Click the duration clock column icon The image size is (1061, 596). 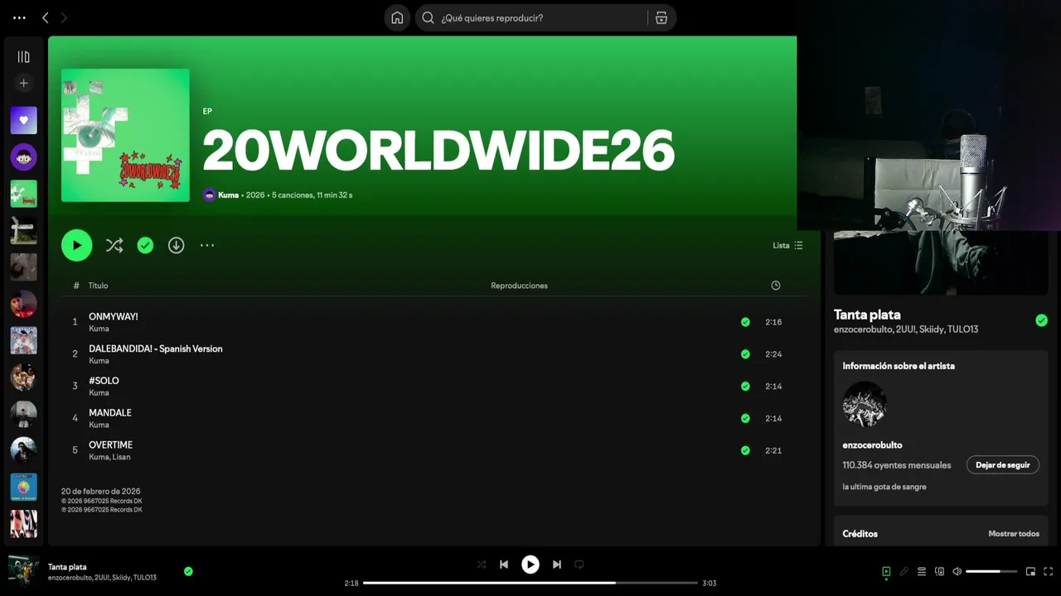[776, 286]
